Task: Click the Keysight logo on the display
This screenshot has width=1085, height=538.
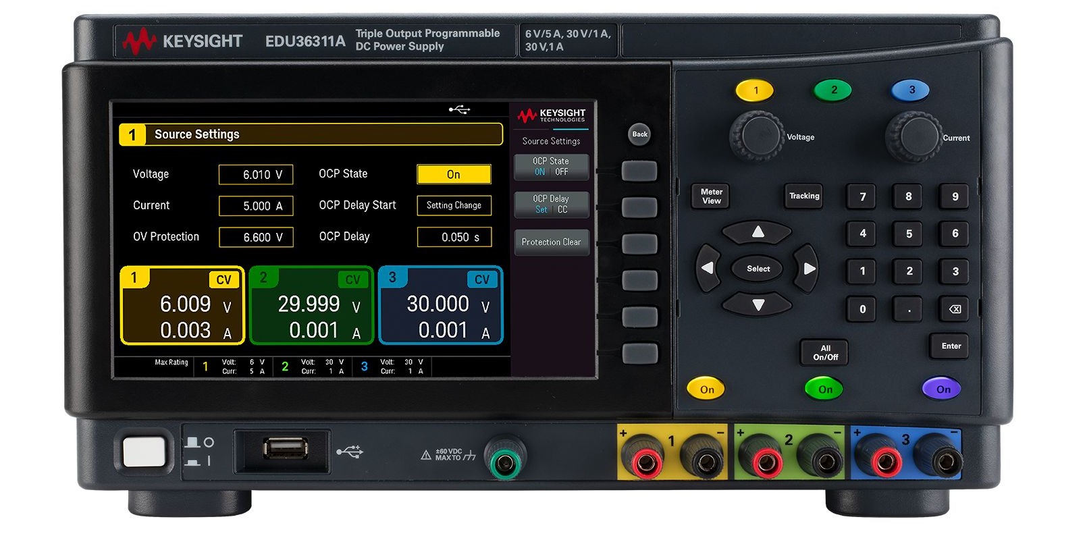Action: [x=552, y=115]
